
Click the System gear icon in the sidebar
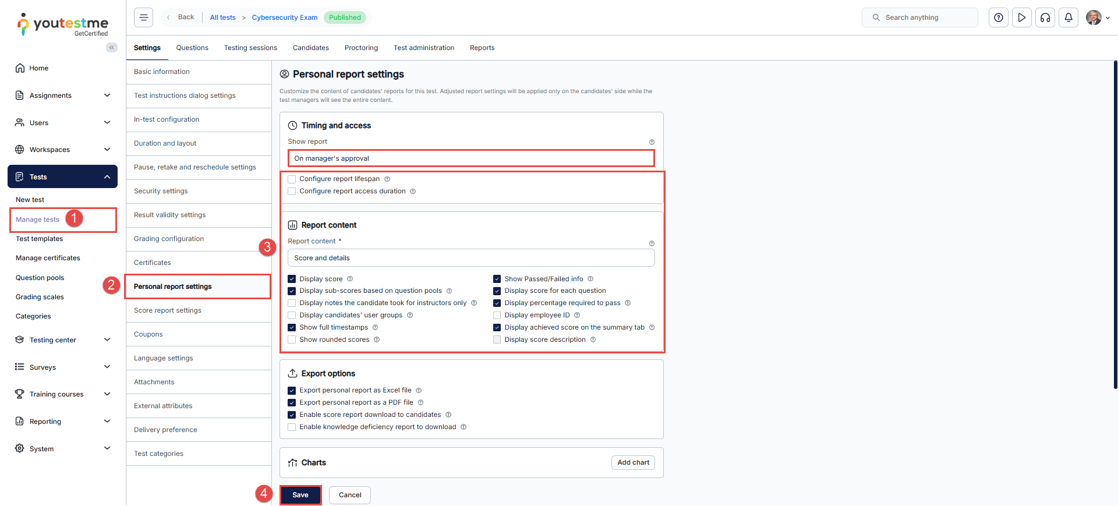20,448
